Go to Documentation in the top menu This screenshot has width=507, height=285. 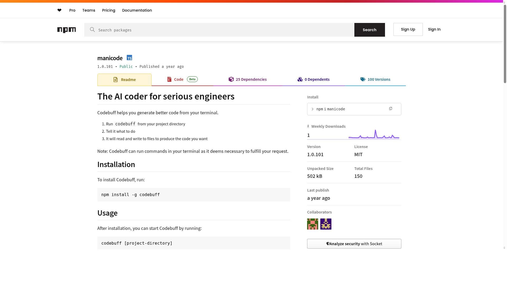(x=137, y=10)
